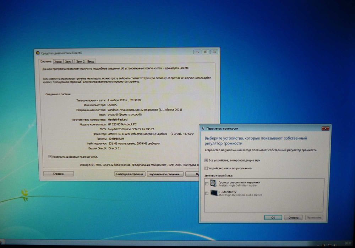The image size is (355, 248).
Task: Click the speaker icon in the volume dialog title
Action: [203, 129]
